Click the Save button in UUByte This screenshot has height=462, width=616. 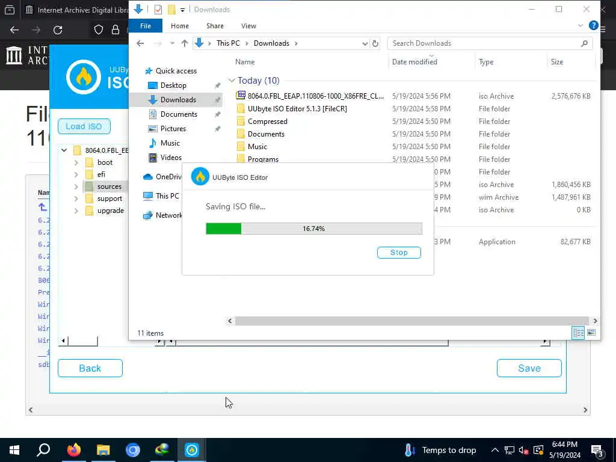[x=529, y=368]
